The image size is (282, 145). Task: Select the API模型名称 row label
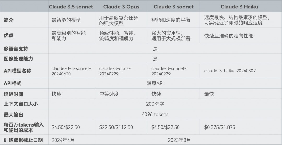coord(17,71)
